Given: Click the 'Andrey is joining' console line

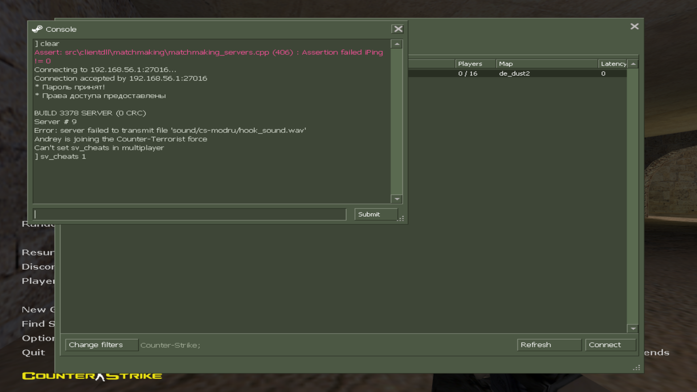Looking at the screenshot, I should (121, 139).
